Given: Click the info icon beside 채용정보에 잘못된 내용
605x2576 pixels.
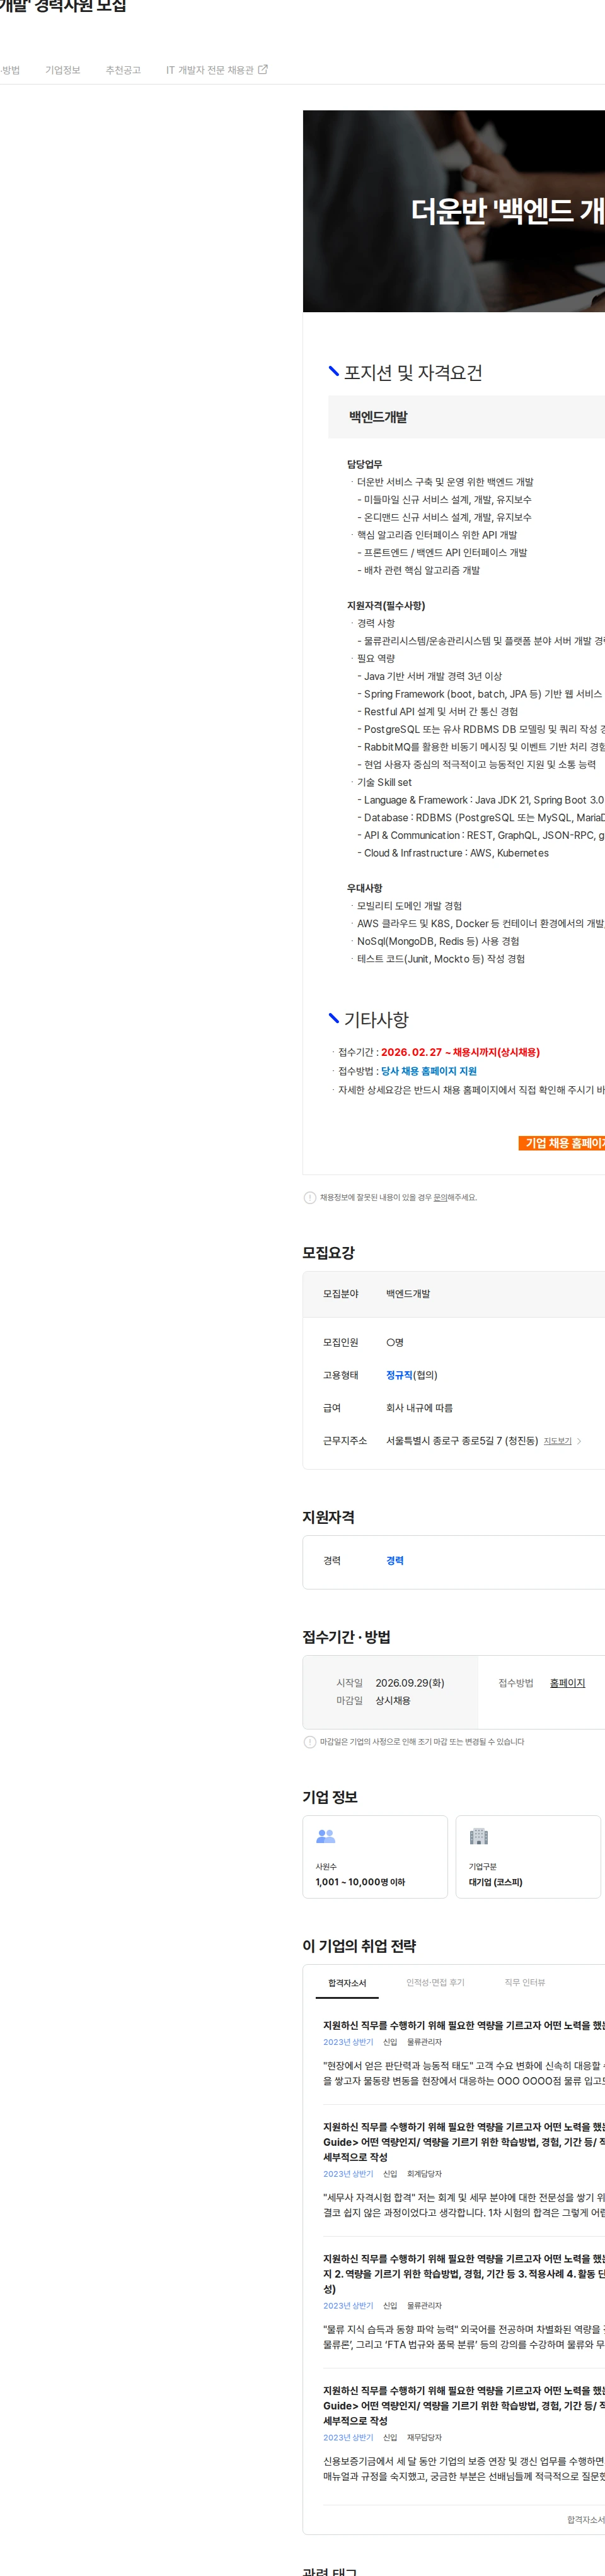Looking at the screenshot, I should pos(309,1198).
